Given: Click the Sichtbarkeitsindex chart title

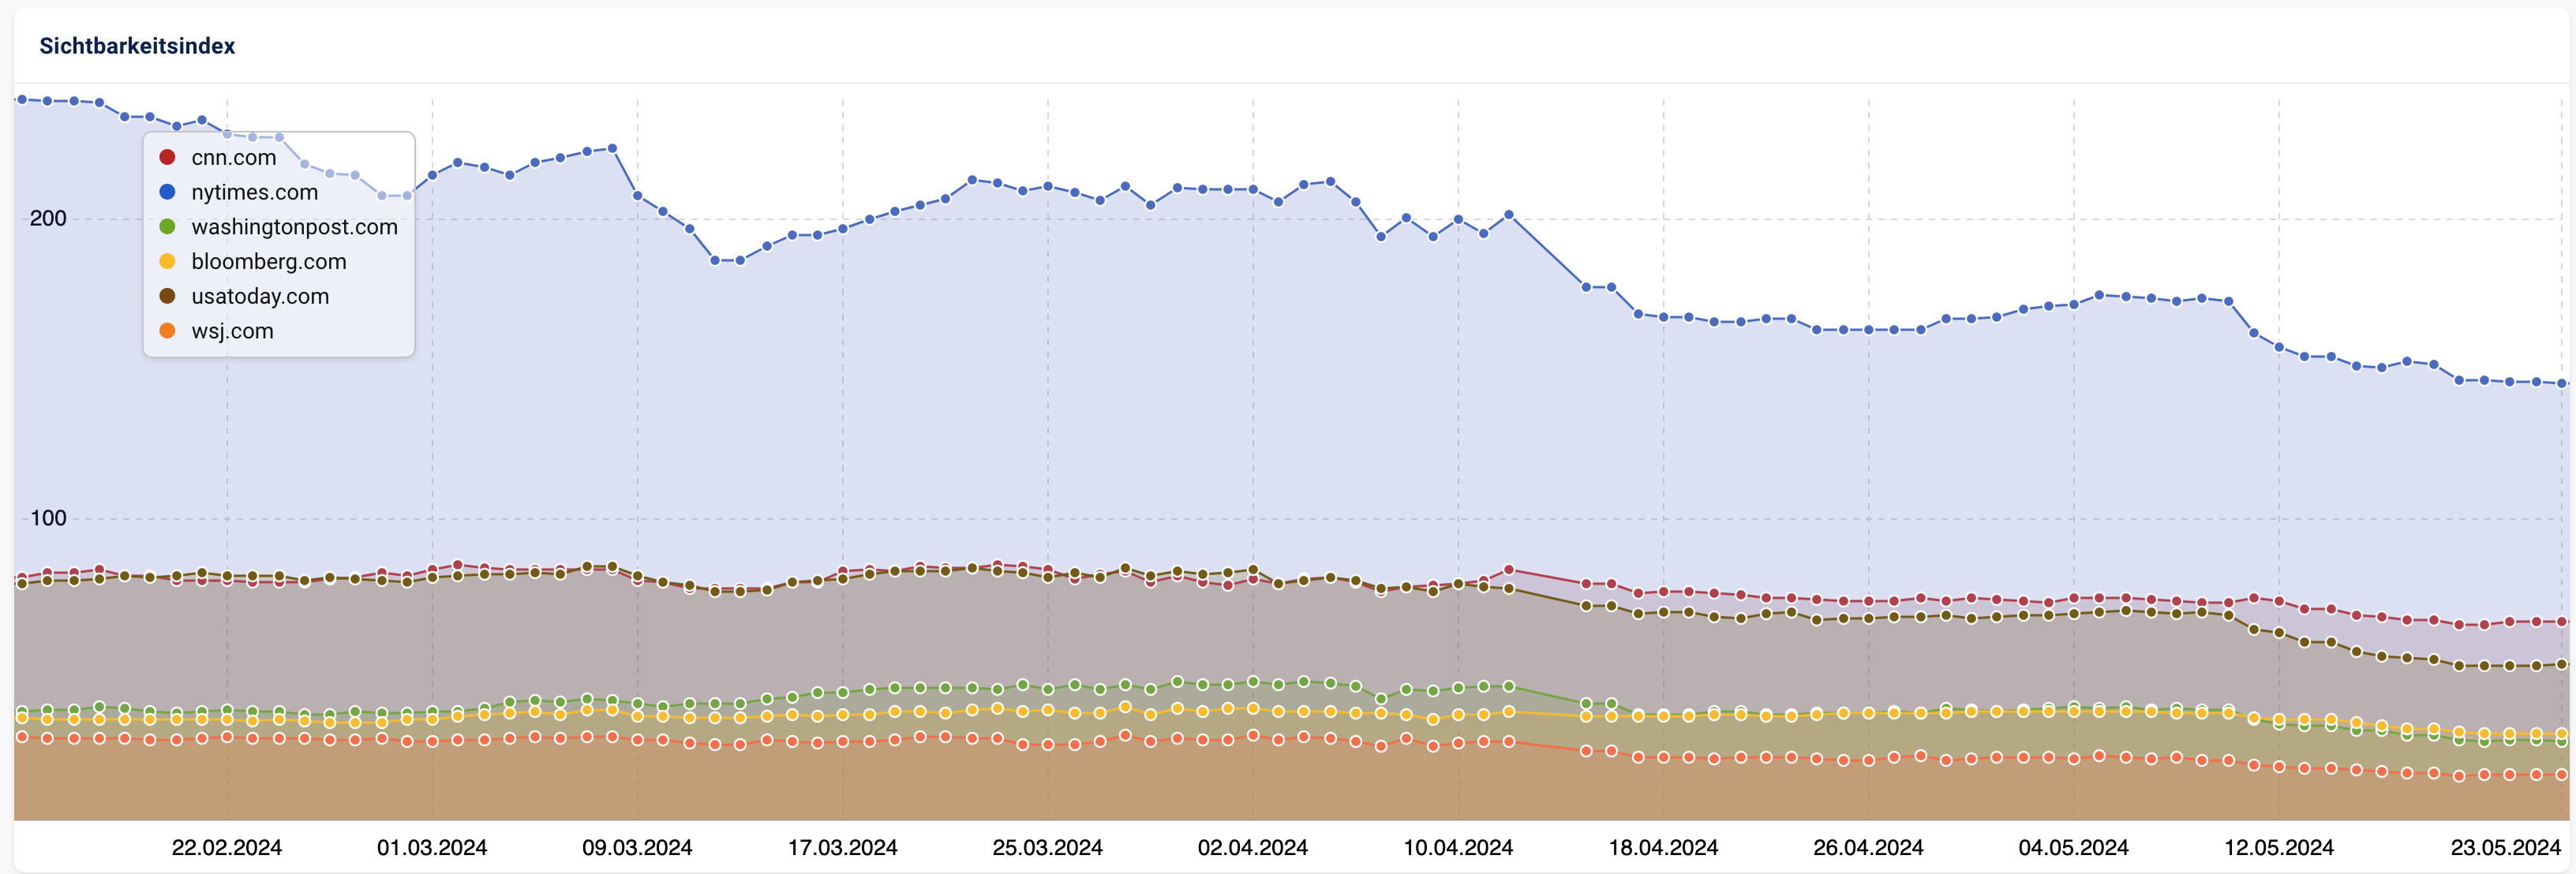Looking at the screenshot, I should tap(137, 46).
